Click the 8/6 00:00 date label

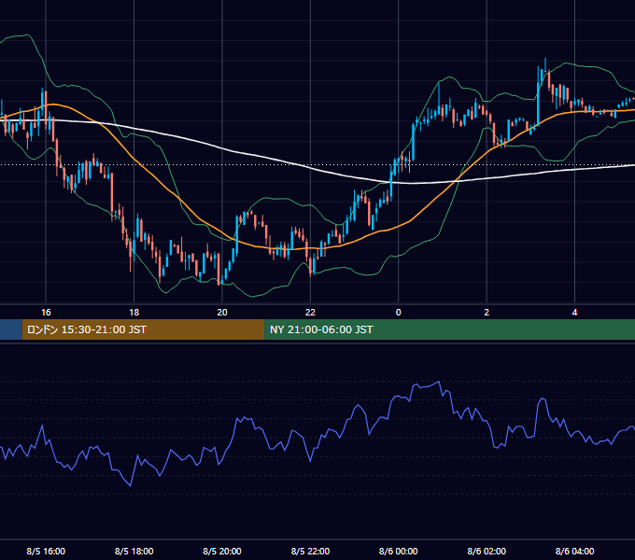(398, 551)
